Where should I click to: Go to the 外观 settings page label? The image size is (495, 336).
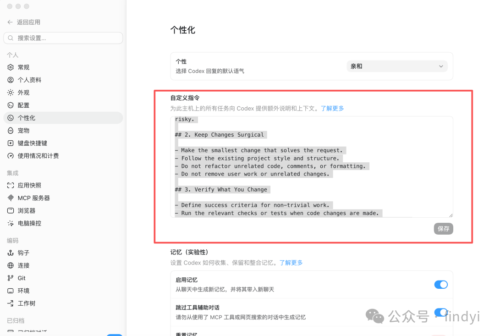[x=24, y=93]
